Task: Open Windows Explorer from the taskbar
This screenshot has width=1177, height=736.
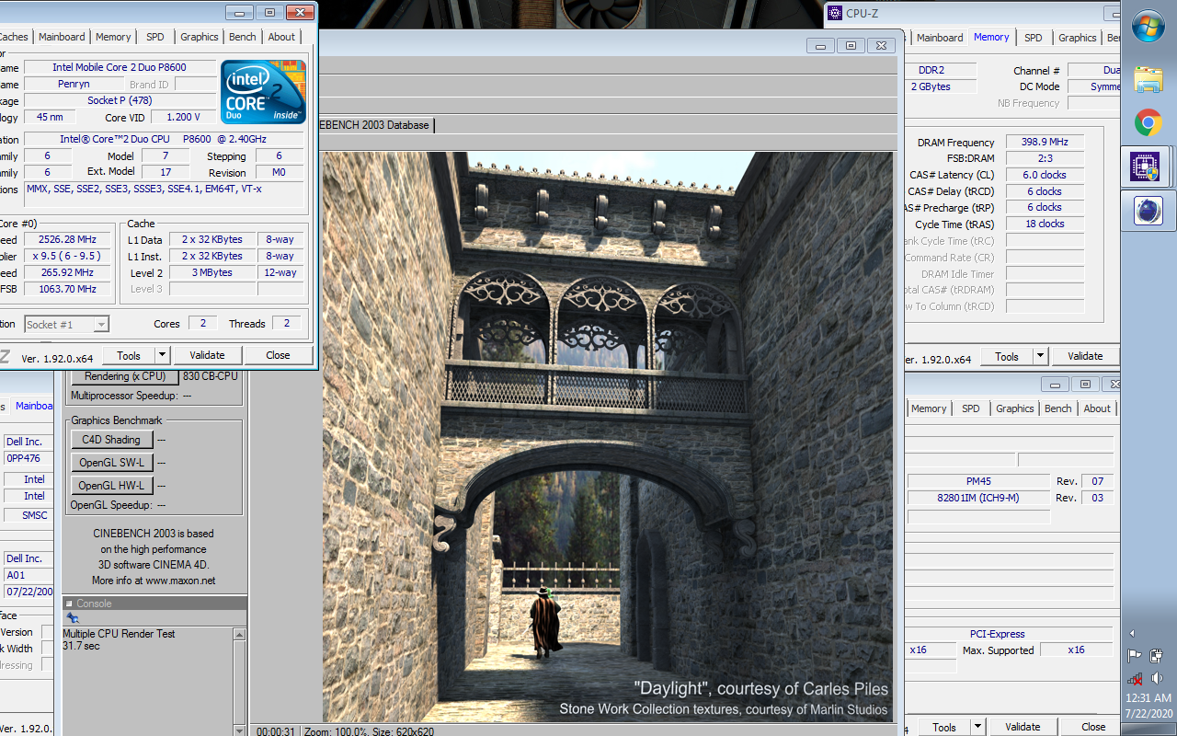Action: (1148, 78)
